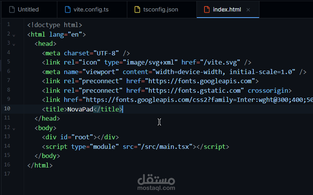Collapse the head element fold on line 3
The width and height of the screenshot is (313, 195).
click(x=14, y=45)
